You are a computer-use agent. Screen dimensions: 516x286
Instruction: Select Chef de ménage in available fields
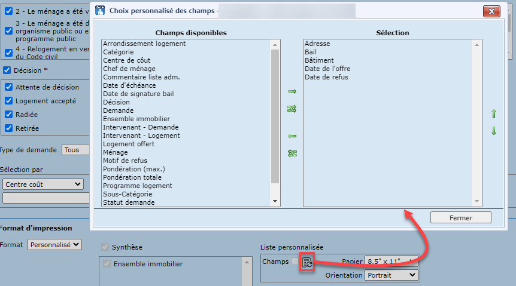pyautogui.click(x=129, y=69)
